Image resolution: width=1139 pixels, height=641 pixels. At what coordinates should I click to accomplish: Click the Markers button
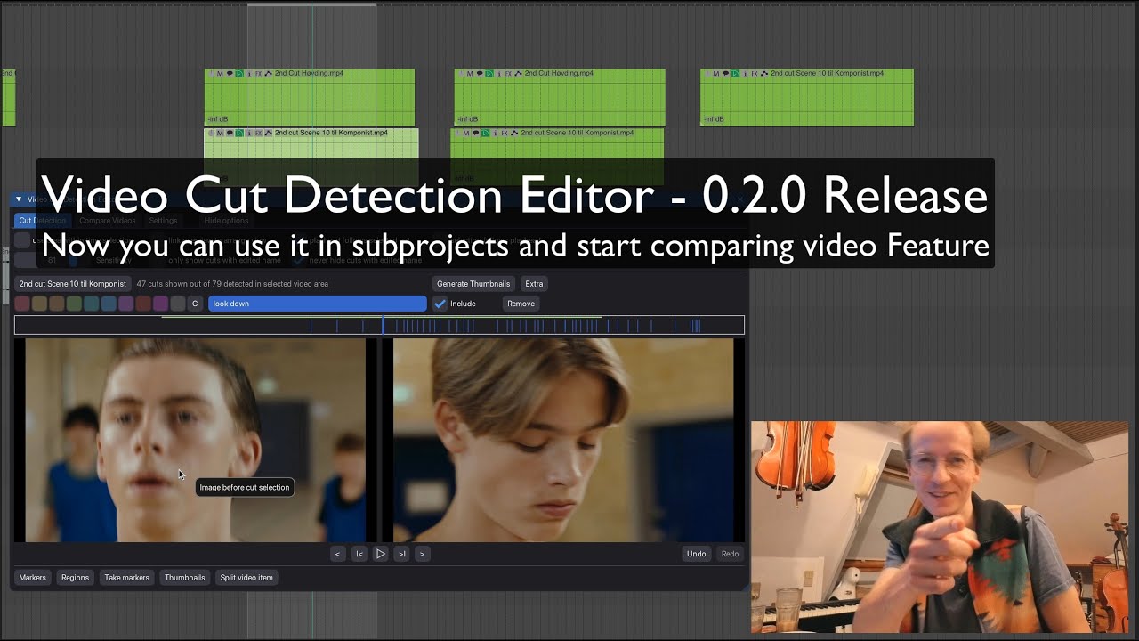tap(33, 578)
